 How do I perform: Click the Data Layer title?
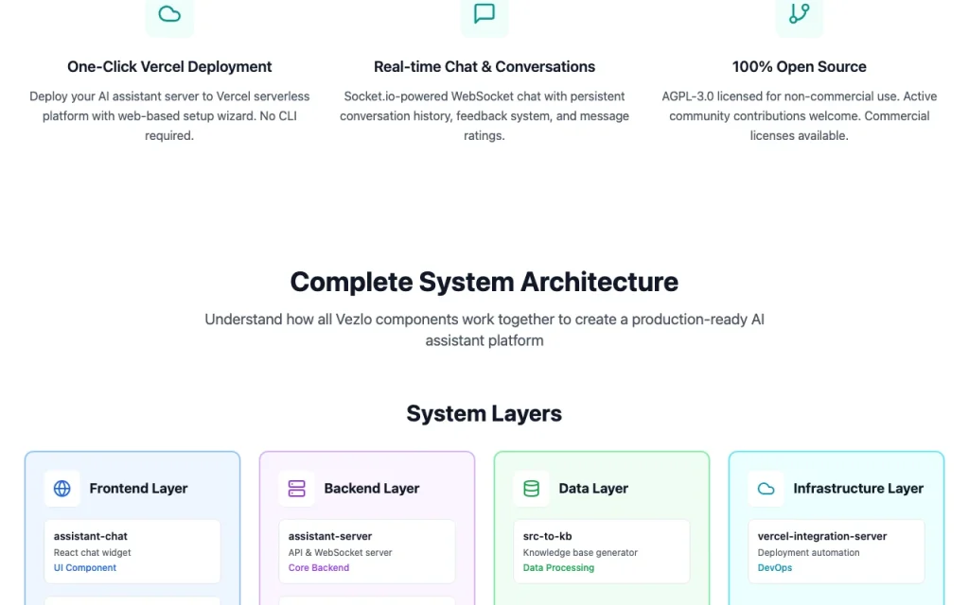[x=593, y=489]
